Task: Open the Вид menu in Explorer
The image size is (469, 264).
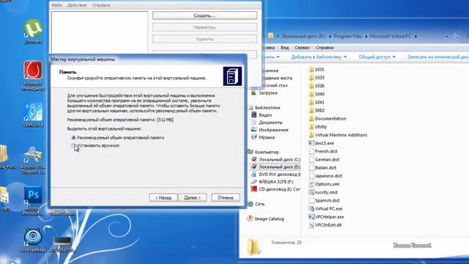Action: [x=285, y=48]
